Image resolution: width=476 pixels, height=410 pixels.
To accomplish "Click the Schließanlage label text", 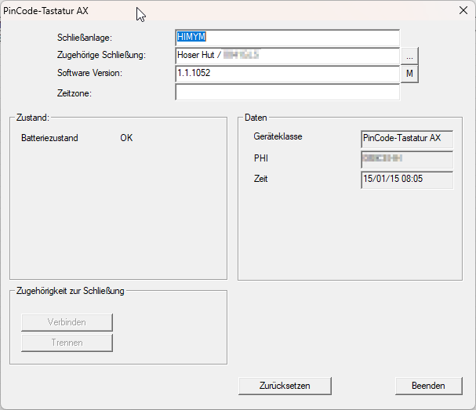I will (85, 38).
